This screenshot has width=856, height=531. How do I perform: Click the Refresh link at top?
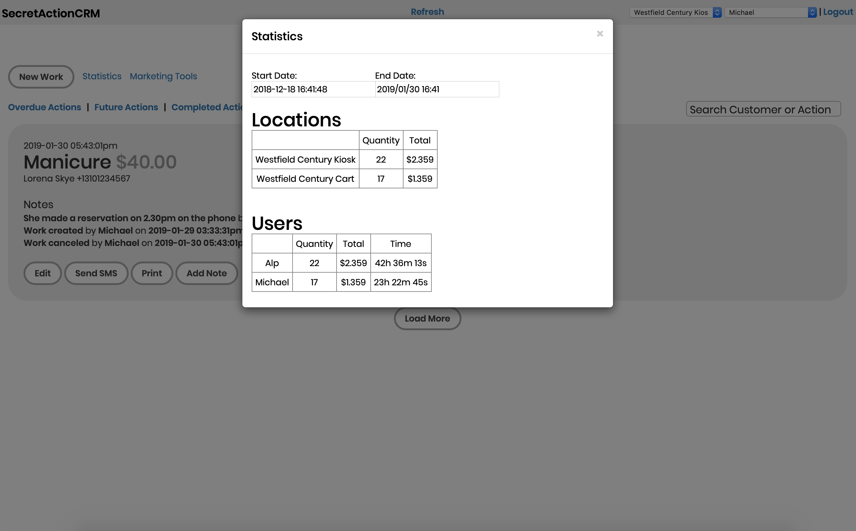click(427, 11)
